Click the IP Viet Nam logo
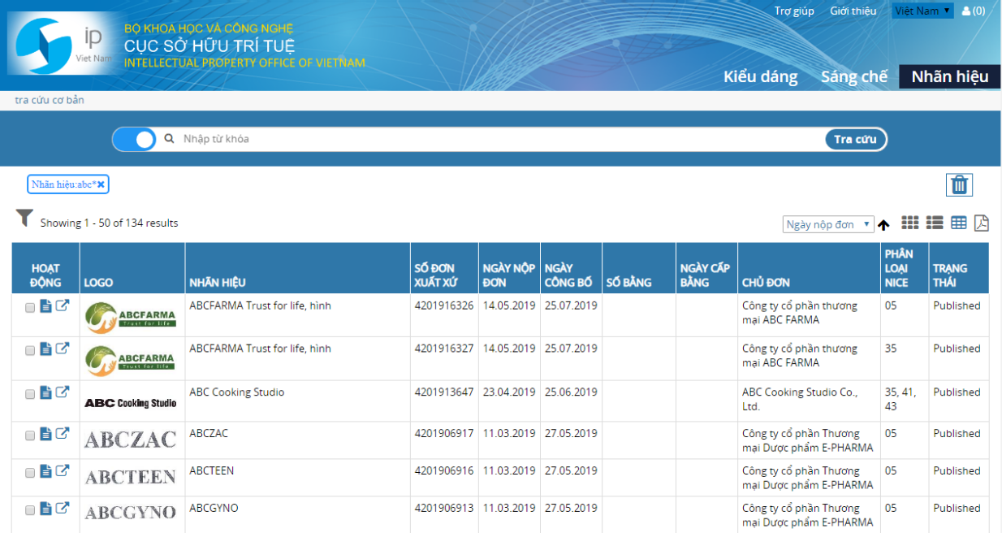Screen dimensions: 1002x533 pyautogui.click(x=62, y=45)
